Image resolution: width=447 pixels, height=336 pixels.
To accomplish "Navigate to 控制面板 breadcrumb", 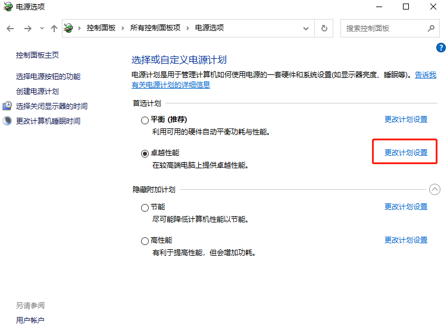I will 101,28.
